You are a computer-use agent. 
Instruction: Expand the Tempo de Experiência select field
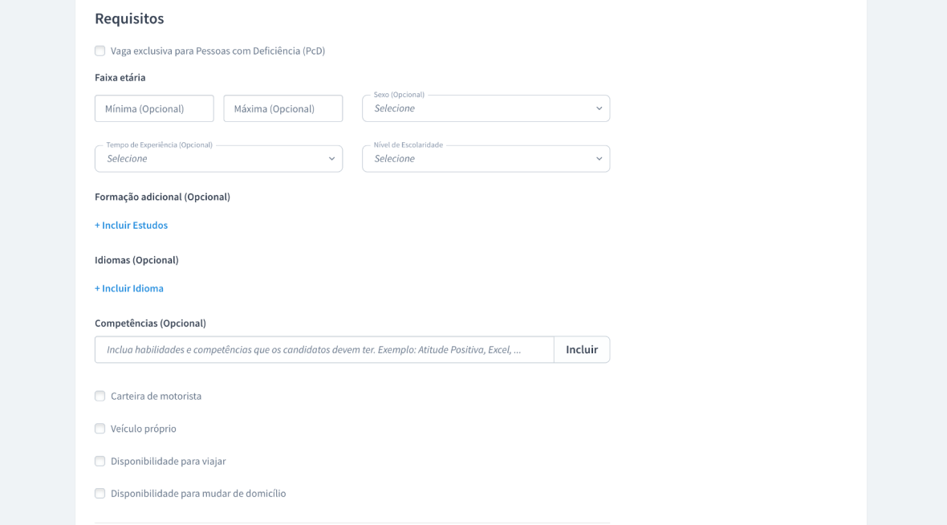[x=210, y=159]
